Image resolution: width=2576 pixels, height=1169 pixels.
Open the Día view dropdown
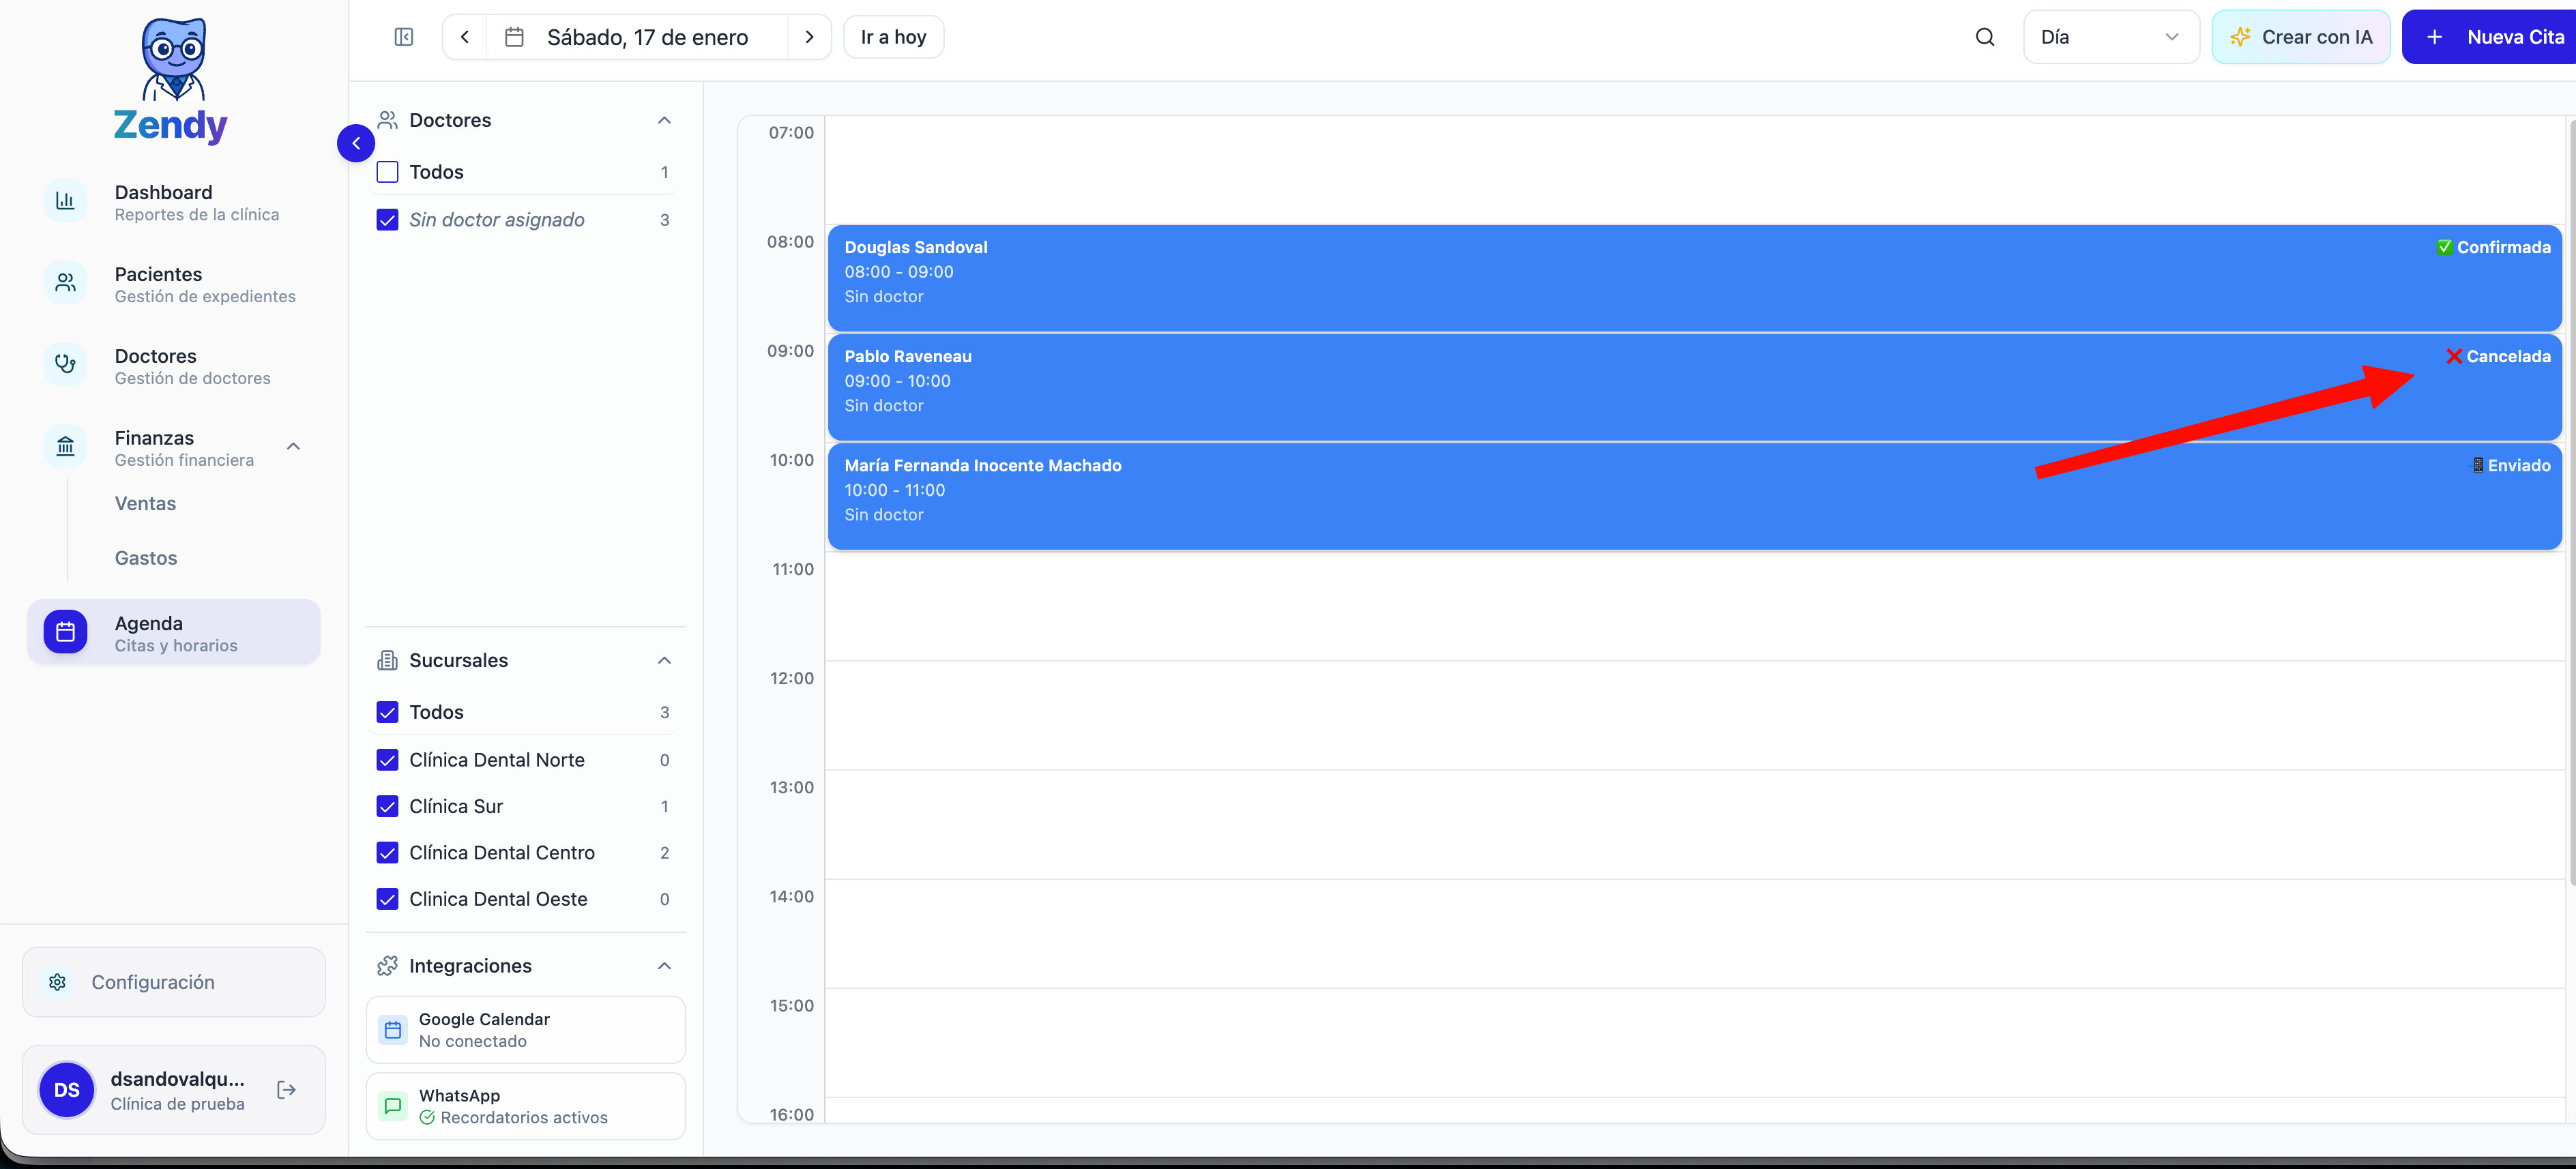click(x=2109, y=37)
